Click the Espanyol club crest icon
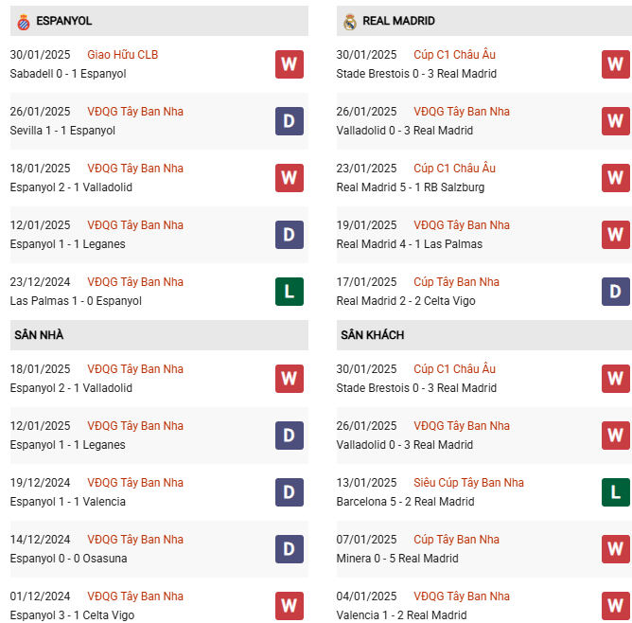This screenshot has height=623, width=632. 24,22
